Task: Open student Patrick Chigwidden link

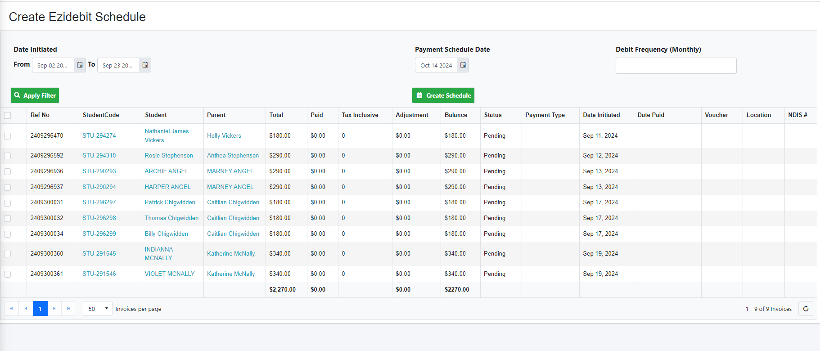Action: tap(170, 202)
